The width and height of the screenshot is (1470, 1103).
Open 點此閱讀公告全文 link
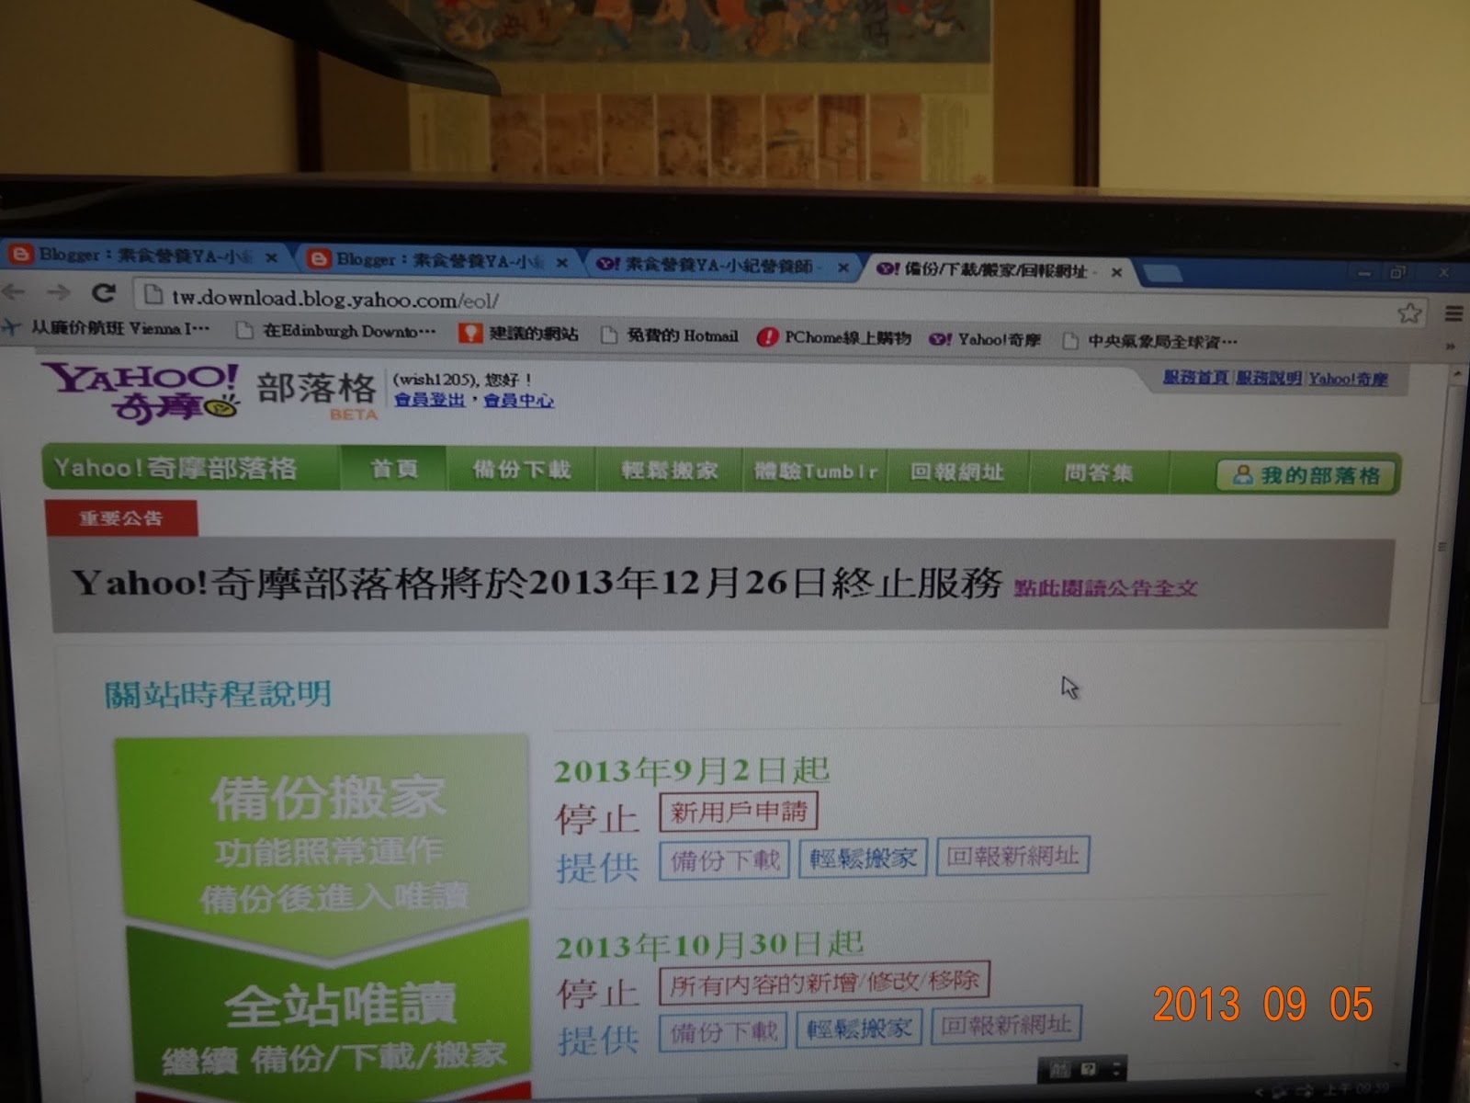pyautogui.click(x=1105, y=588)
